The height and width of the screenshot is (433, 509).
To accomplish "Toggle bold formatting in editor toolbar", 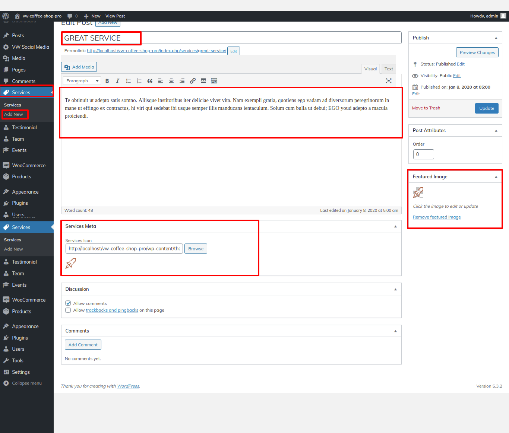I will tap(107, 81).
